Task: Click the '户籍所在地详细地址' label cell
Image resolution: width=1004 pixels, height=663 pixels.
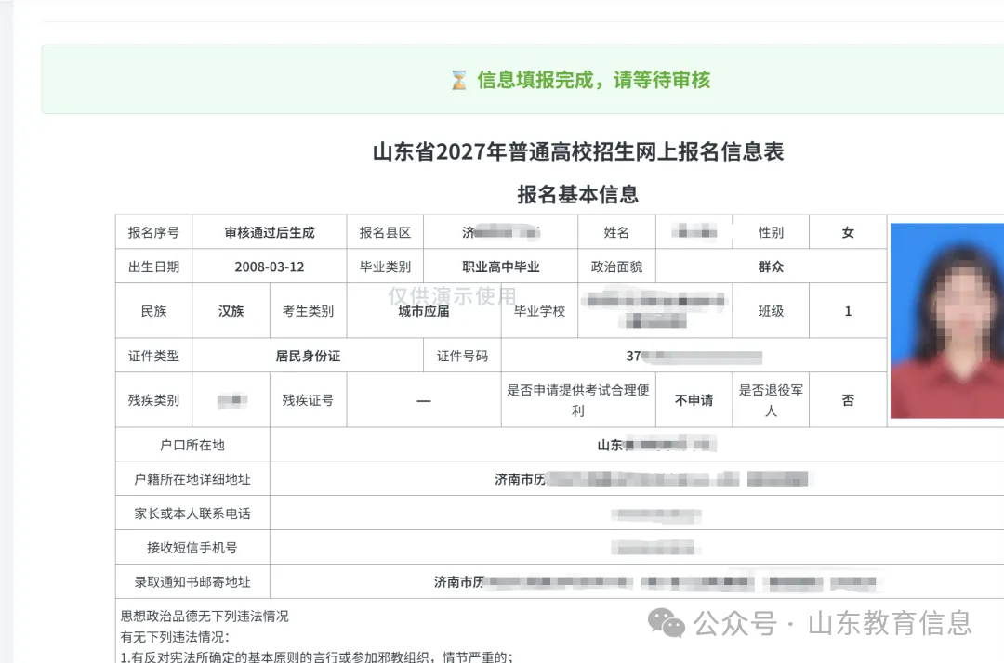Action: tap(192, 479)
